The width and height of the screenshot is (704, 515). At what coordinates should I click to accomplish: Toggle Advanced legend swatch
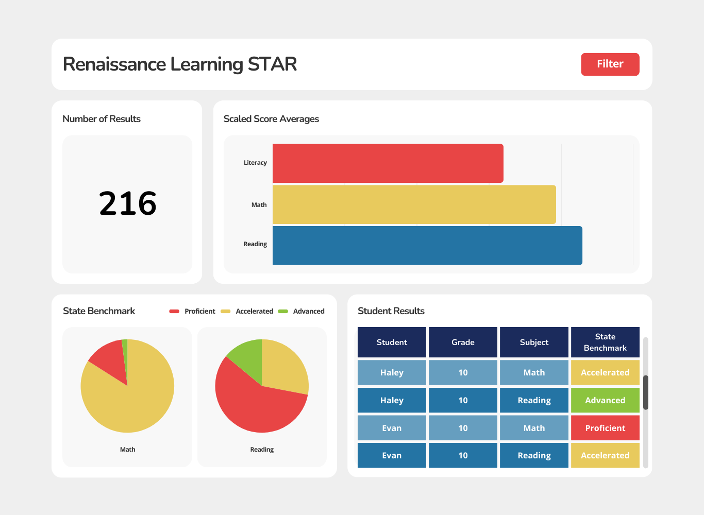pyautogui.click(x=283, y=311)
